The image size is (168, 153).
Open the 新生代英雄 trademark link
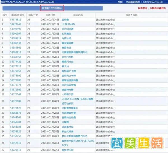(67, 132)
